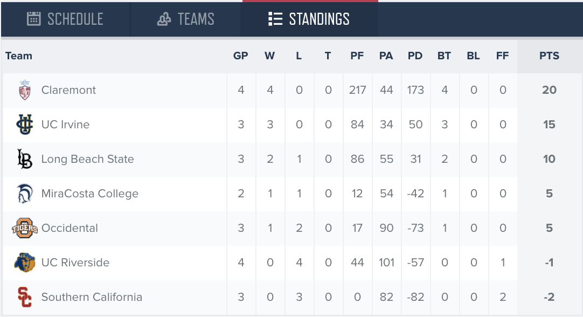Click the MiraCosta College spartan helmet logo
583x317 pixels.
click(x=25, y=194)
